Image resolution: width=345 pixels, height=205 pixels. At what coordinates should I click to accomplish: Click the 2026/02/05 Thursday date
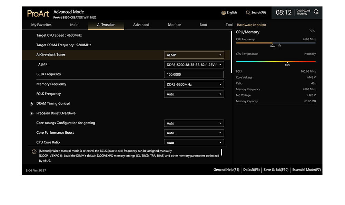tap(303, 12)
